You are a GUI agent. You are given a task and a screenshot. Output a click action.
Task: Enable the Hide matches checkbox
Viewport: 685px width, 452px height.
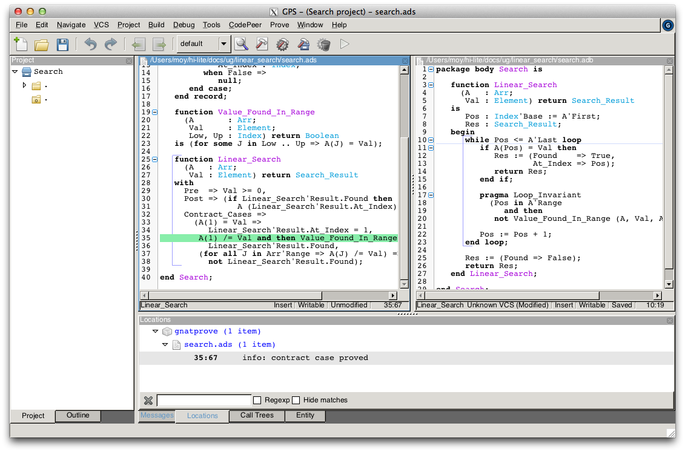(x=296, y=401)
